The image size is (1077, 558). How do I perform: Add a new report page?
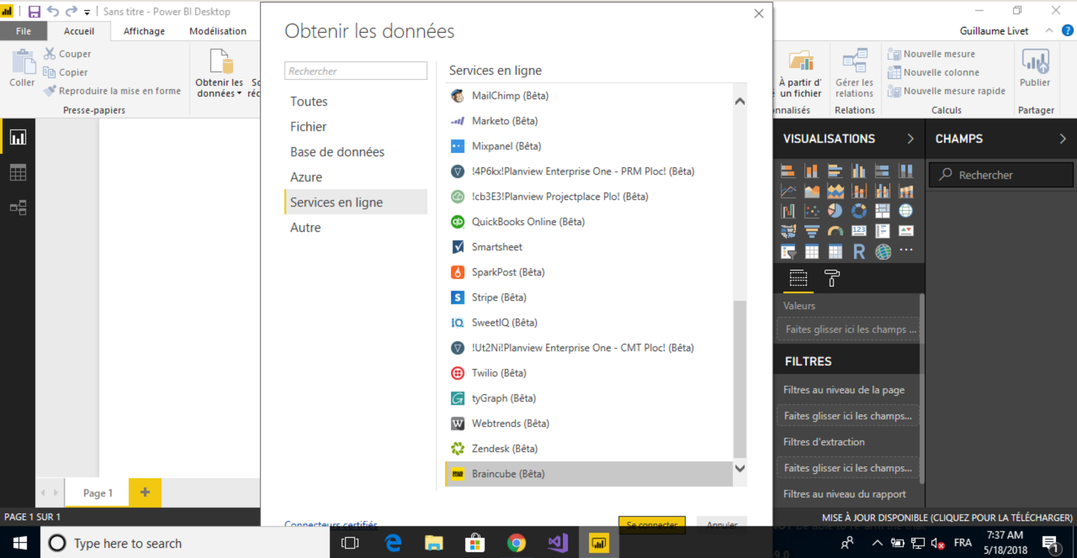point(145,492)
